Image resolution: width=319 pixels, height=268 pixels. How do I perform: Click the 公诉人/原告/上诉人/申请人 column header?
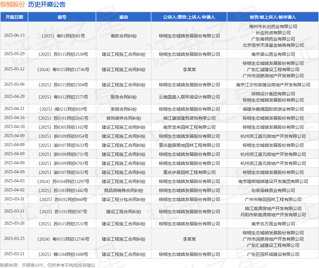(189, 17)
